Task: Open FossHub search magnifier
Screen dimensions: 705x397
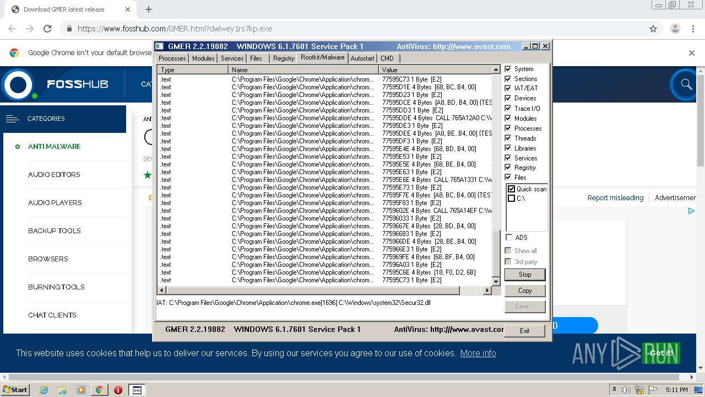Action: [686, 84]
